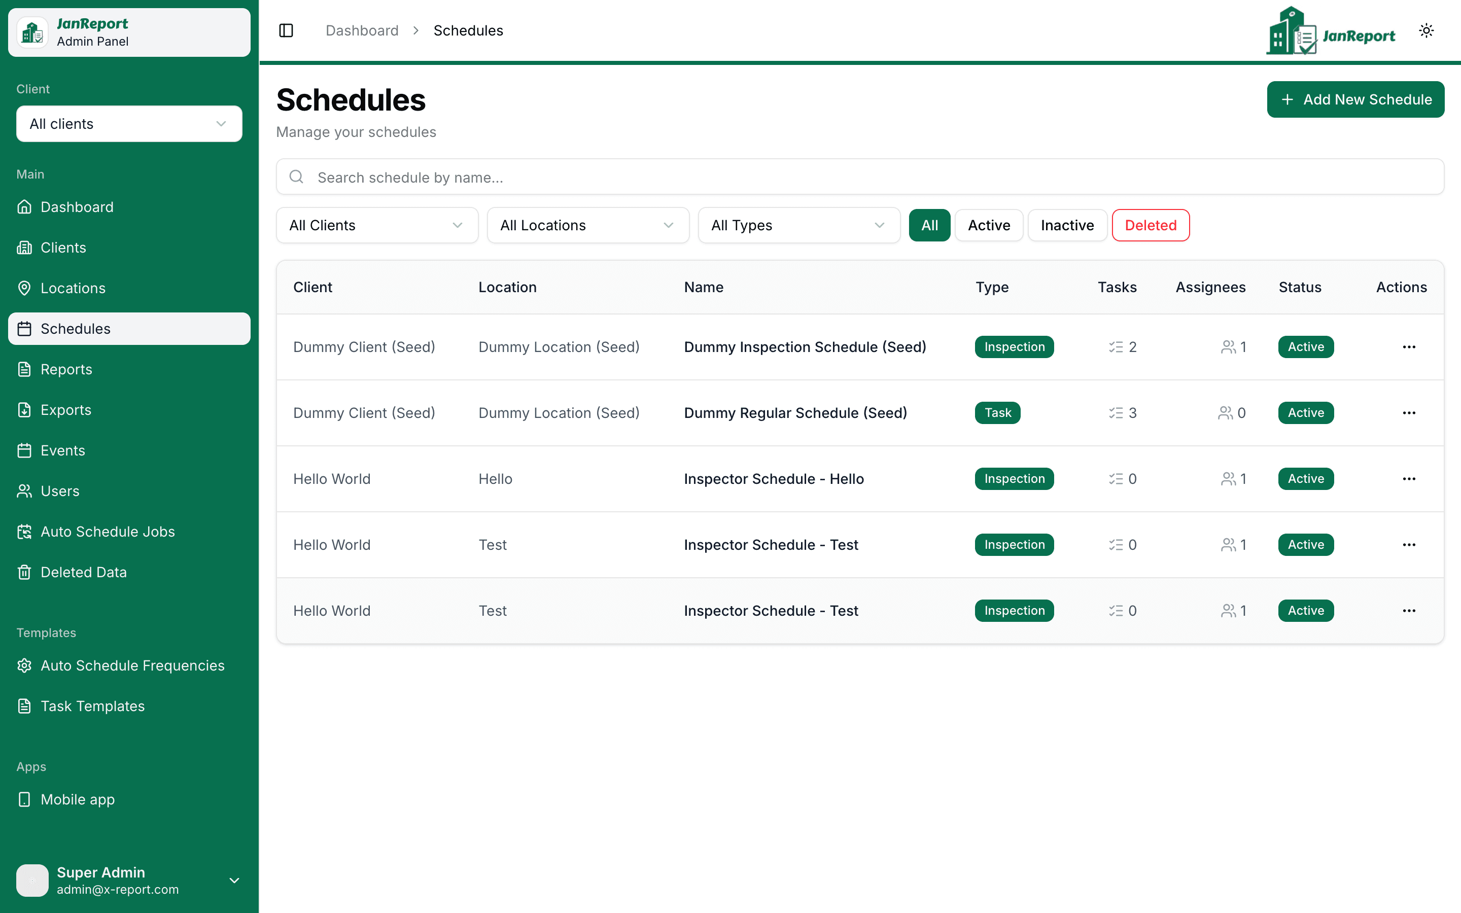
Task: Filter schedules by Inactive status
Action: click(1067, 225)
